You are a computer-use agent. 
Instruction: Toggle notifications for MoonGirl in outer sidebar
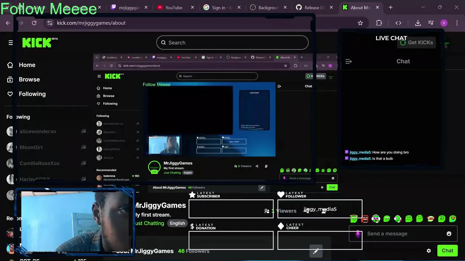[x=83, y=147]
